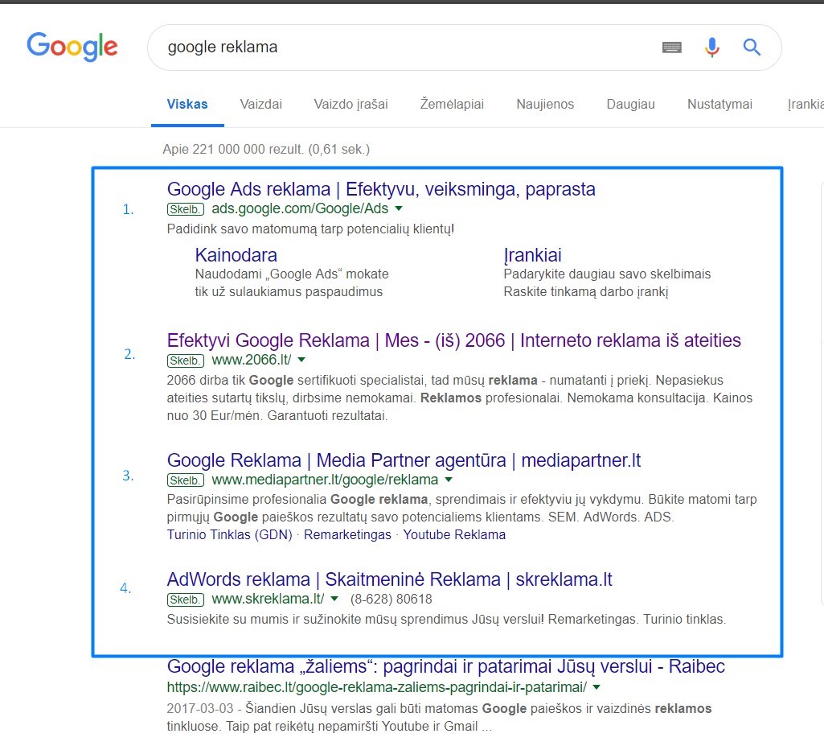Follow the Remarketingas sitelink
Viewport: 824px width, 750px height.
point(347,534)
